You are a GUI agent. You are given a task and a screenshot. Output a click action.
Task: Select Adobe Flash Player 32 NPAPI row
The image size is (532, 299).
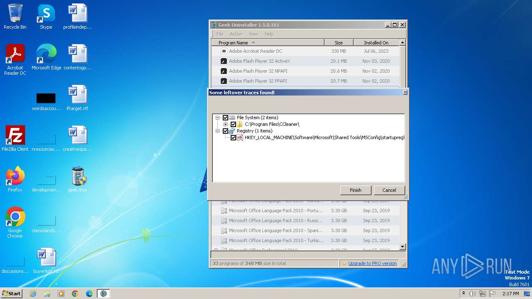305,71
